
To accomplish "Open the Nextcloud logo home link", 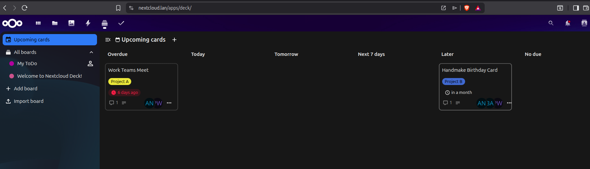I will pos(12,23).
